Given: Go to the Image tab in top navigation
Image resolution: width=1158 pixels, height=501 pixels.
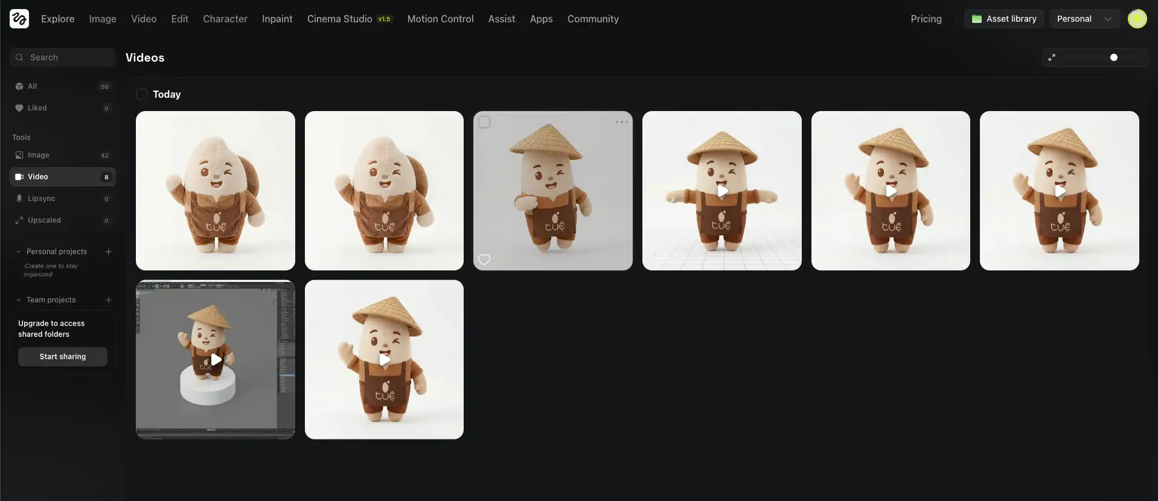Looking at the screenshot, I should click(103, 19).
